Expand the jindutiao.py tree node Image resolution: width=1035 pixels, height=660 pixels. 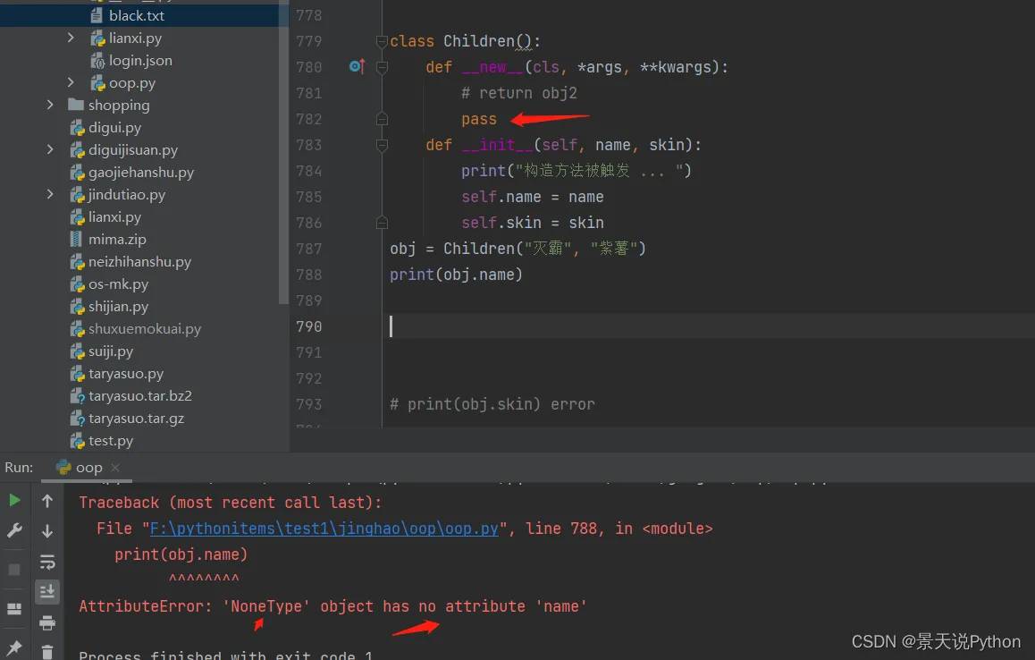pyautogui.click(x=51, y=195)
